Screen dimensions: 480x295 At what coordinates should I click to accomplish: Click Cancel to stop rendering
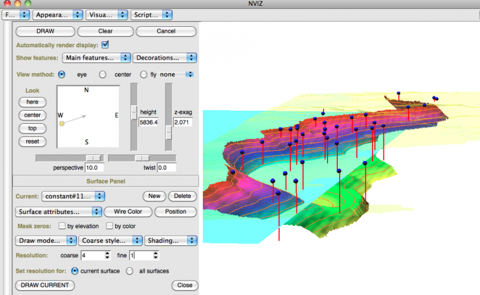point(167,31)
